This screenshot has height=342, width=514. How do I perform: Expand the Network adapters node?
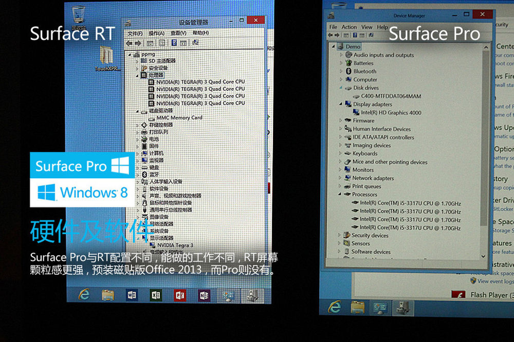340,178
